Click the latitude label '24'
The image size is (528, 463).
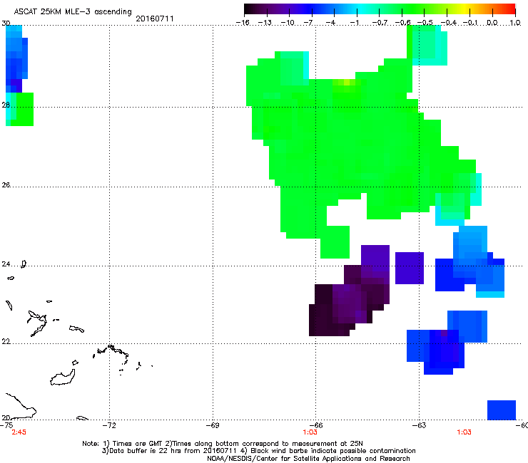click(x=6, y=264)
